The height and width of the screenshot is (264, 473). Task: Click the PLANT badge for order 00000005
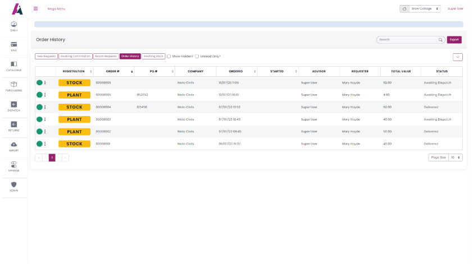(74, 95)
